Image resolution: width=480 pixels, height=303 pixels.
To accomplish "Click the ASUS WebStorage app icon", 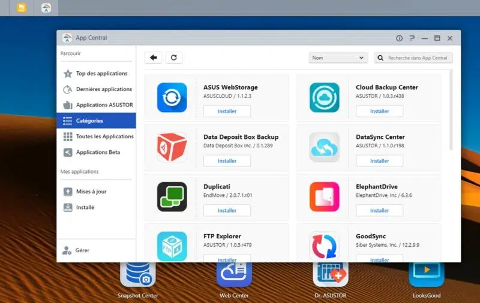I will pyautogui.click(x=172, y=98).
